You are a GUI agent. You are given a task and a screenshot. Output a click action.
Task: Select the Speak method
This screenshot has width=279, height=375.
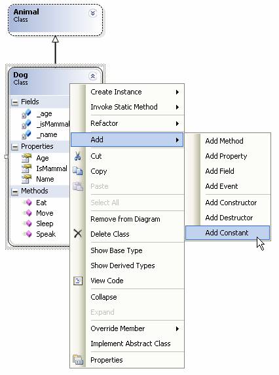tap(46, 234)
